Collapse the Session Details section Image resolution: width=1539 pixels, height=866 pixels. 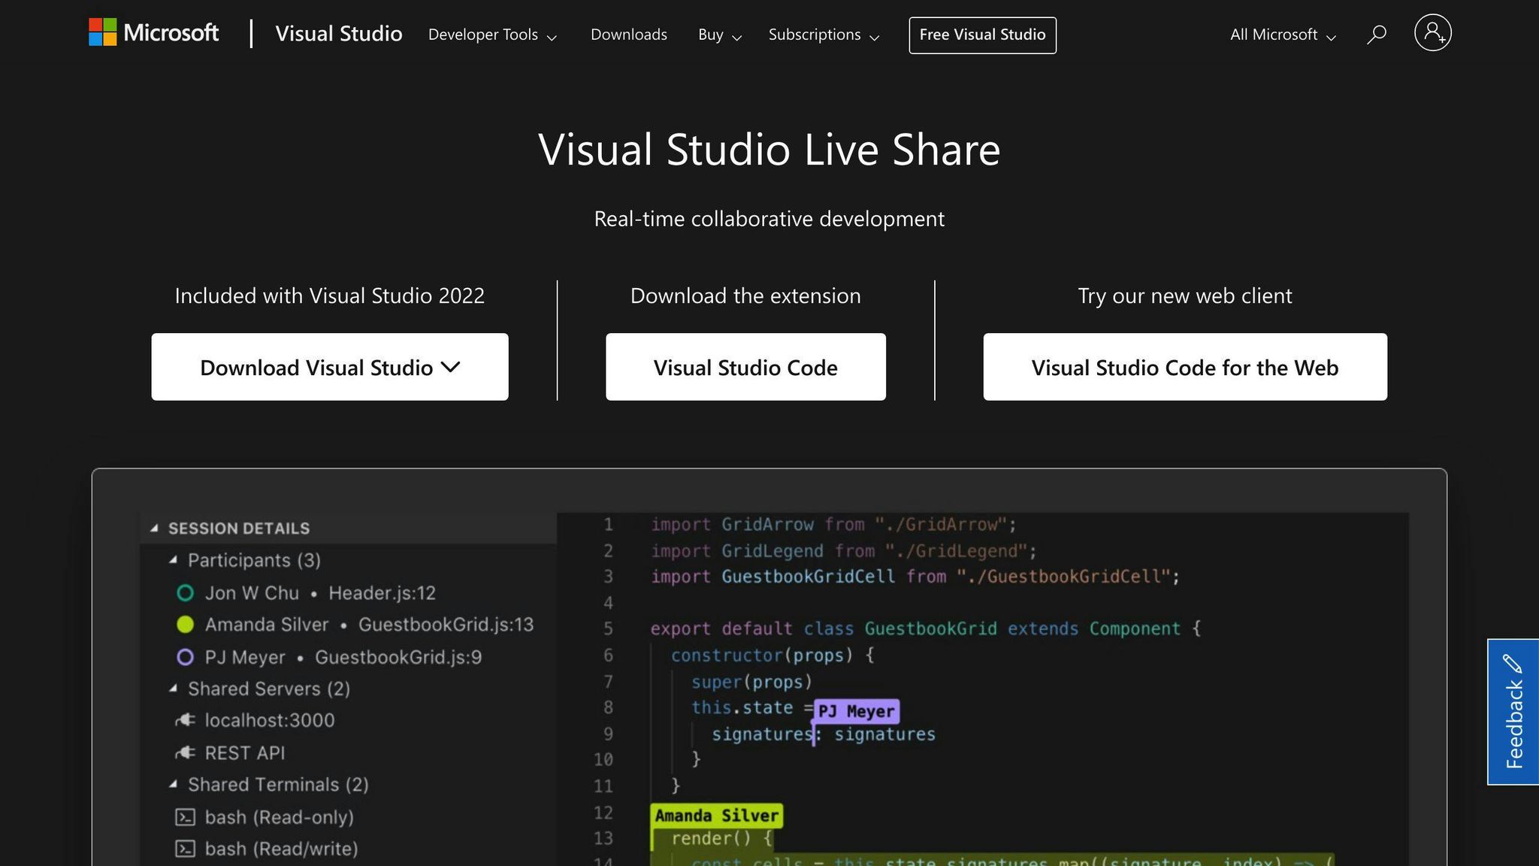pyautogui.click(x=154, y=528)
